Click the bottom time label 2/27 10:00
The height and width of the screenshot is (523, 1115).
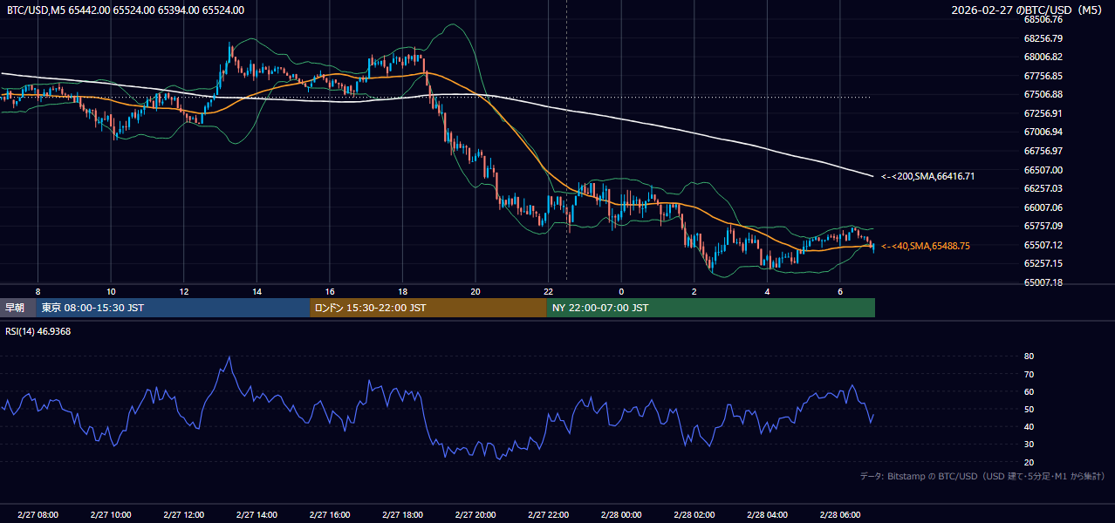click(x=111, y=514)
